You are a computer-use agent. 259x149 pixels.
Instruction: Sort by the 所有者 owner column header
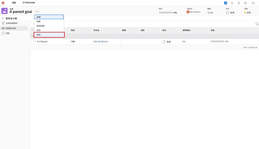[x=96, y=30]
